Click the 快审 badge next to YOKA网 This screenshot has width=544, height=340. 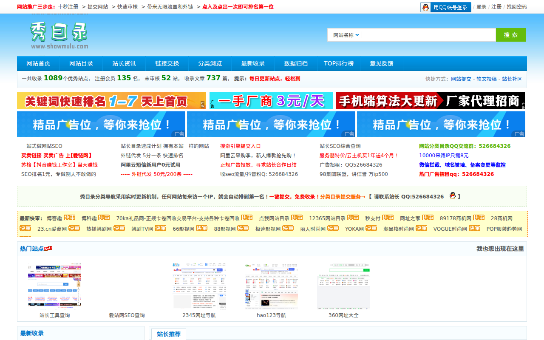click(x=371, y=228)
